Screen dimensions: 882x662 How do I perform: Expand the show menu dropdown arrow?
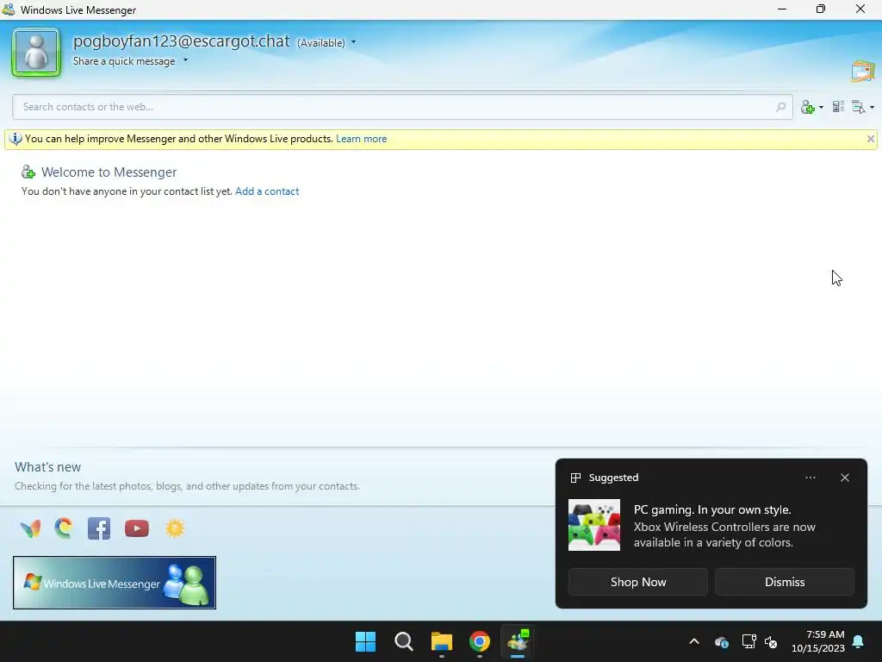tap(872, 107)
